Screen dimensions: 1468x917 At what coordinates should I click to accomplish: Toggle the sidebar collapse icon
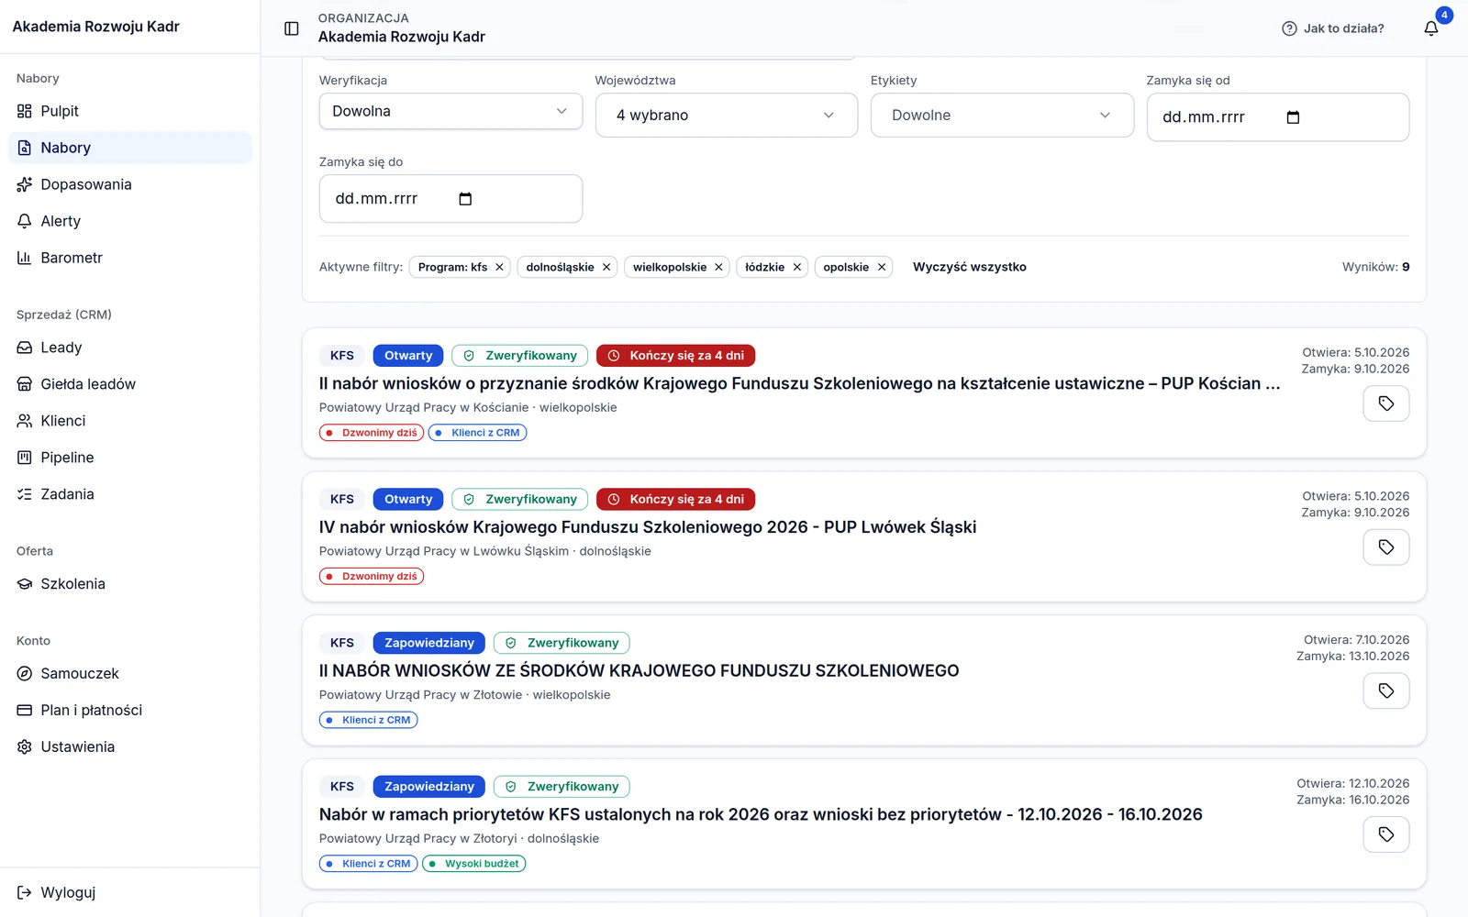(292, 28)
